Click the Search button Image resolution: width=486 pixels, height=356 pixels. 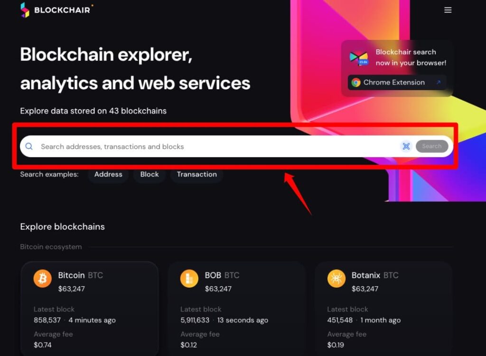click(431, 146)
